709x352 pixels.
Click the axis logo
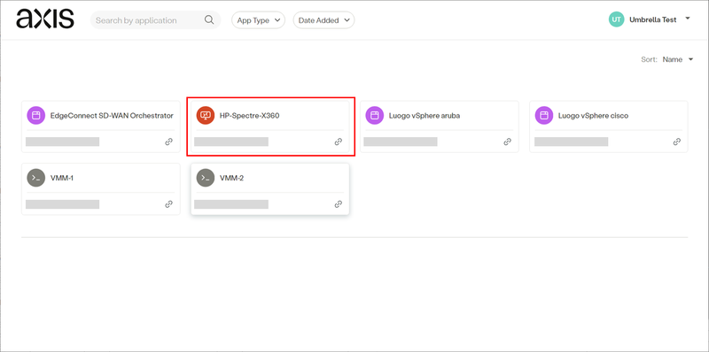click(x=45, y=19)
